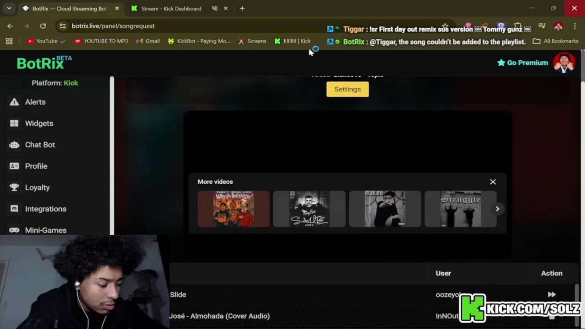585x329 pixels.
Task: Close the BotRix browser tab
Action: (x=117, y=8)
